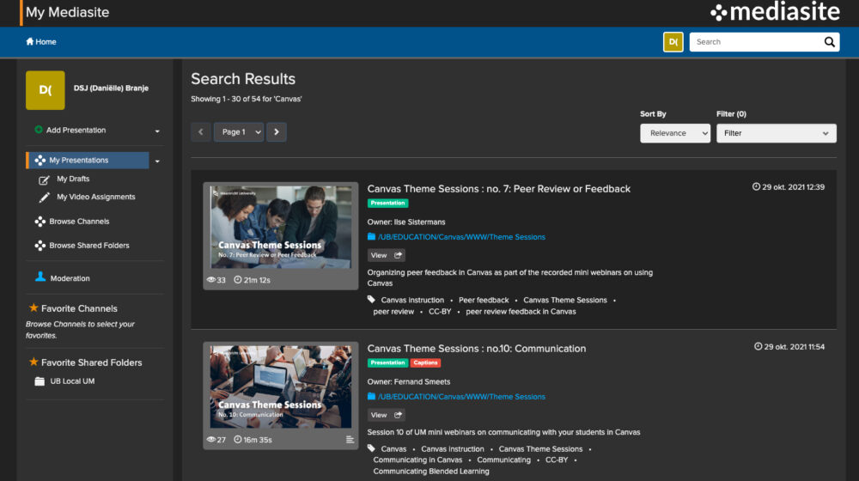The height and width of the screenshot is (481, 859).
Task: Click the tag icon on Peer Review result
Action: coord(371,299)
